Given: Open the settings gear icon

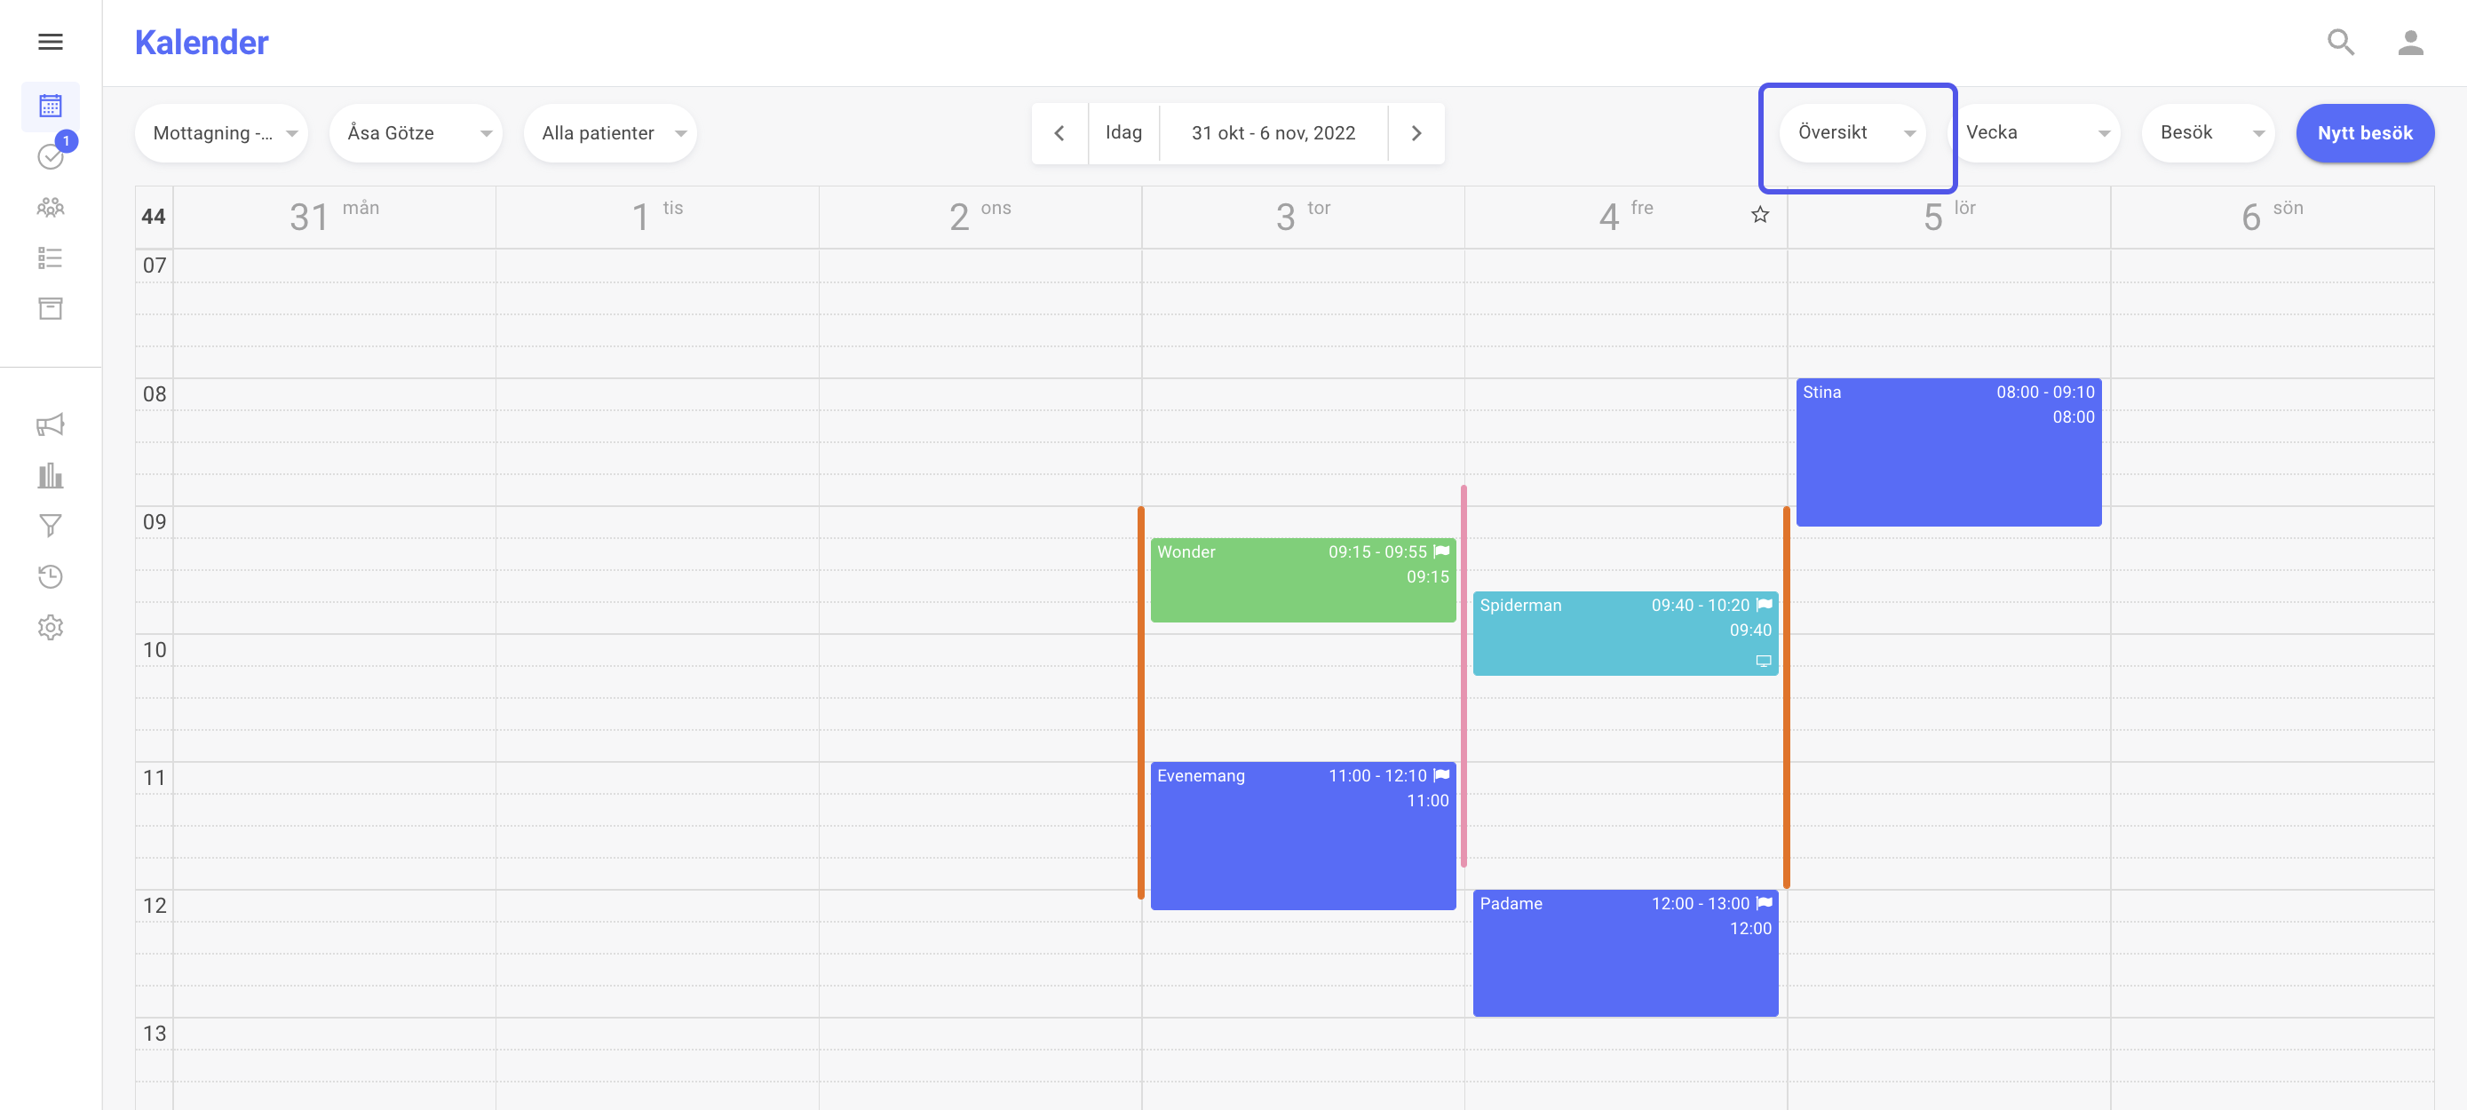Looking at the screenshot, I should (x=50, y=627).
